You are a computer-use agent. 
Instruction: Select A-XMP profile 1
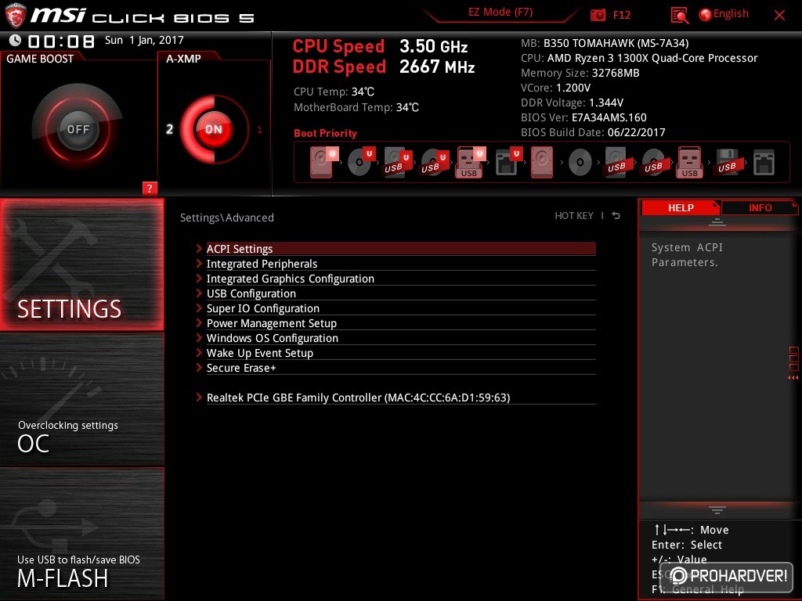pos(259,130)
